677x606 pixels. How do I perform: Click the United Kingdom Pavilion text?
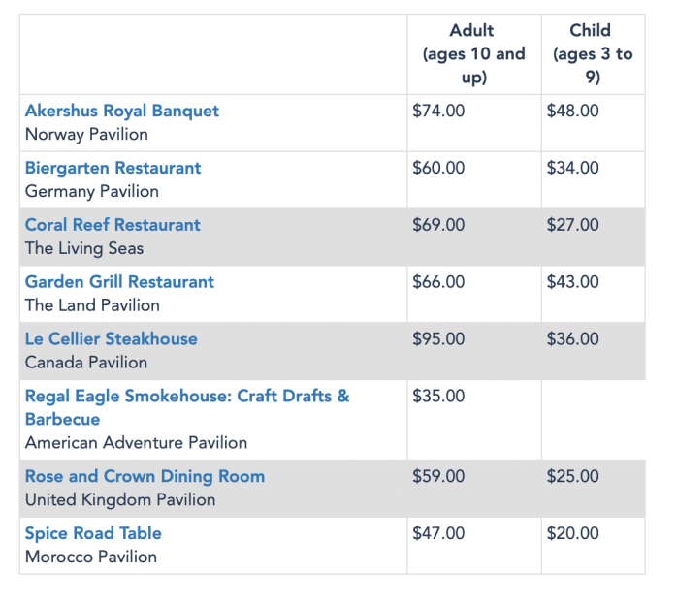(x=120, y=499)
